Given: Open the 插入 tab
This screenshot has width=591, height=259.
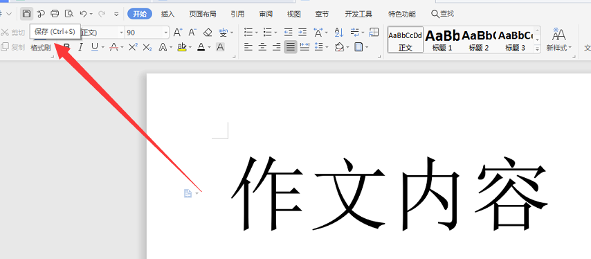Looking at the screenshot, I should click(167, 15).
